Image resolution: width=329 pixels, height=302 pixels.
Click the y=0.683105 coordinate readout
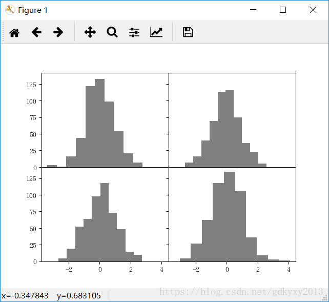[79, 296]
